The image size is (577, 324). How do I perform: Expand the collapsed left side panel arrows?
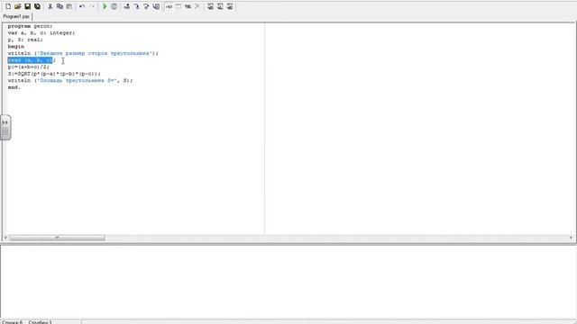(x=5, y=122)
